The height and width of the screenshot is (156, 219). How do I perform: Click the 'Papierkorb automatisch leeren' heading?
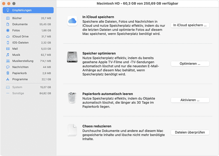pyautogui.click(x=108, y=94)
